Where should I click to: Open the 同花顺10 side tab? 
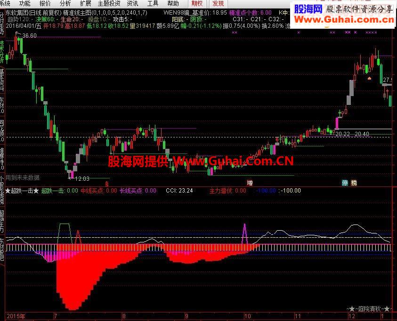(x=2, y=131)
